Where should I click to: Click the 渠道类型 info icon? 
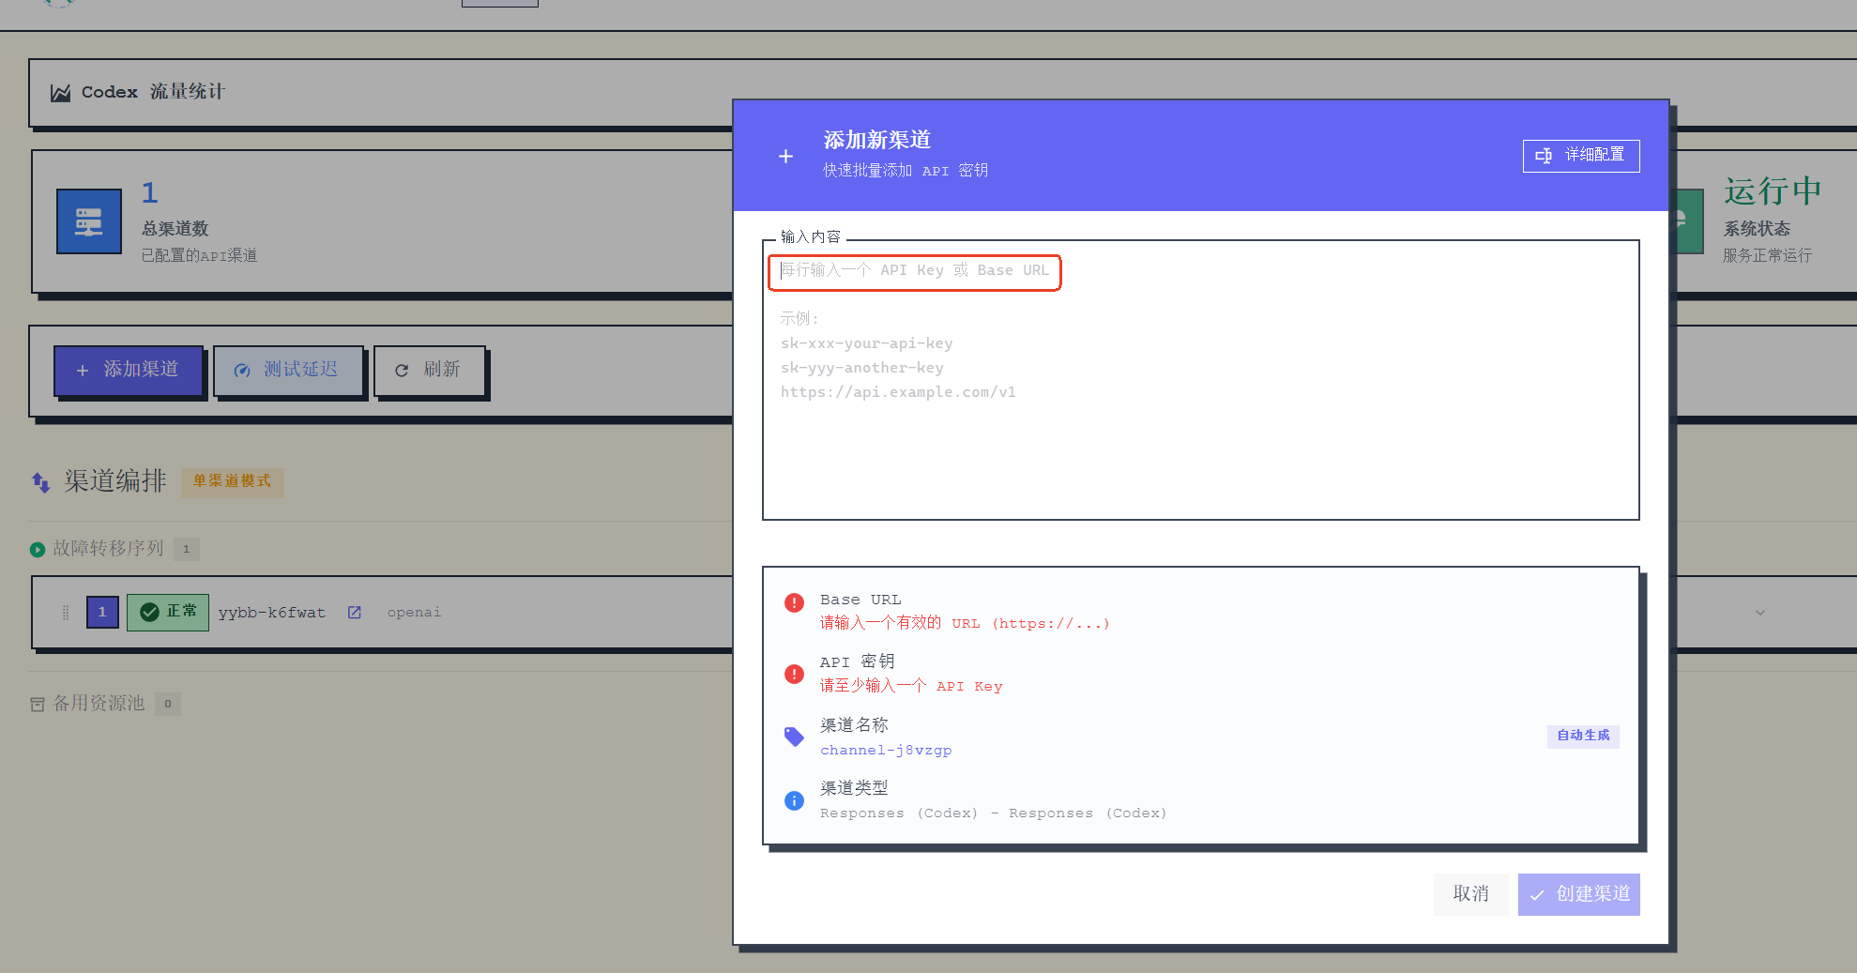pyautogui.click(x=794, y=800)
